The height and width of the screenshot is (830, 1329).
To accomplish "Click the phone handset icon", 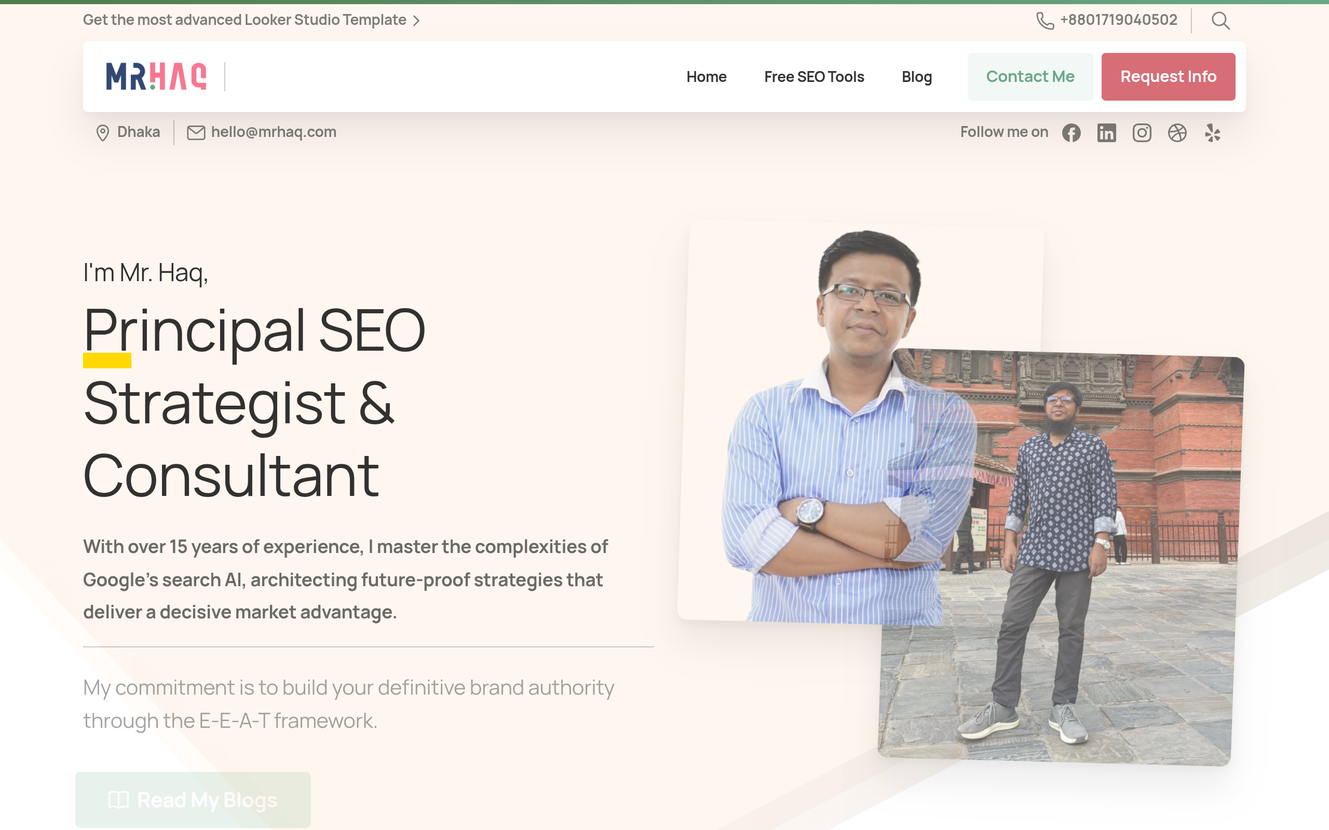I will click(1045, 21).
